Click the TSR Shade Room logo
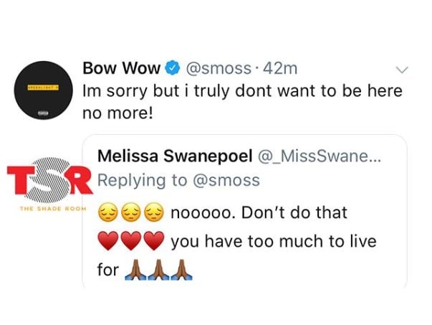This screenshot has width=432, height=325. pos(49,183)
